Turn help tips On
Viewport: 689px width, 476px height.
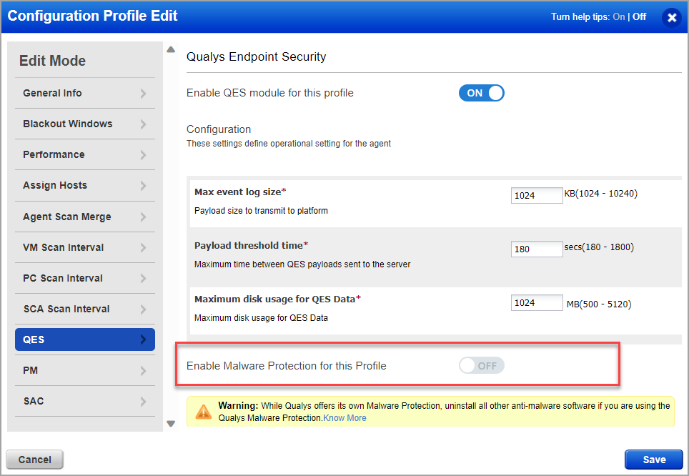tap(619, 16)
